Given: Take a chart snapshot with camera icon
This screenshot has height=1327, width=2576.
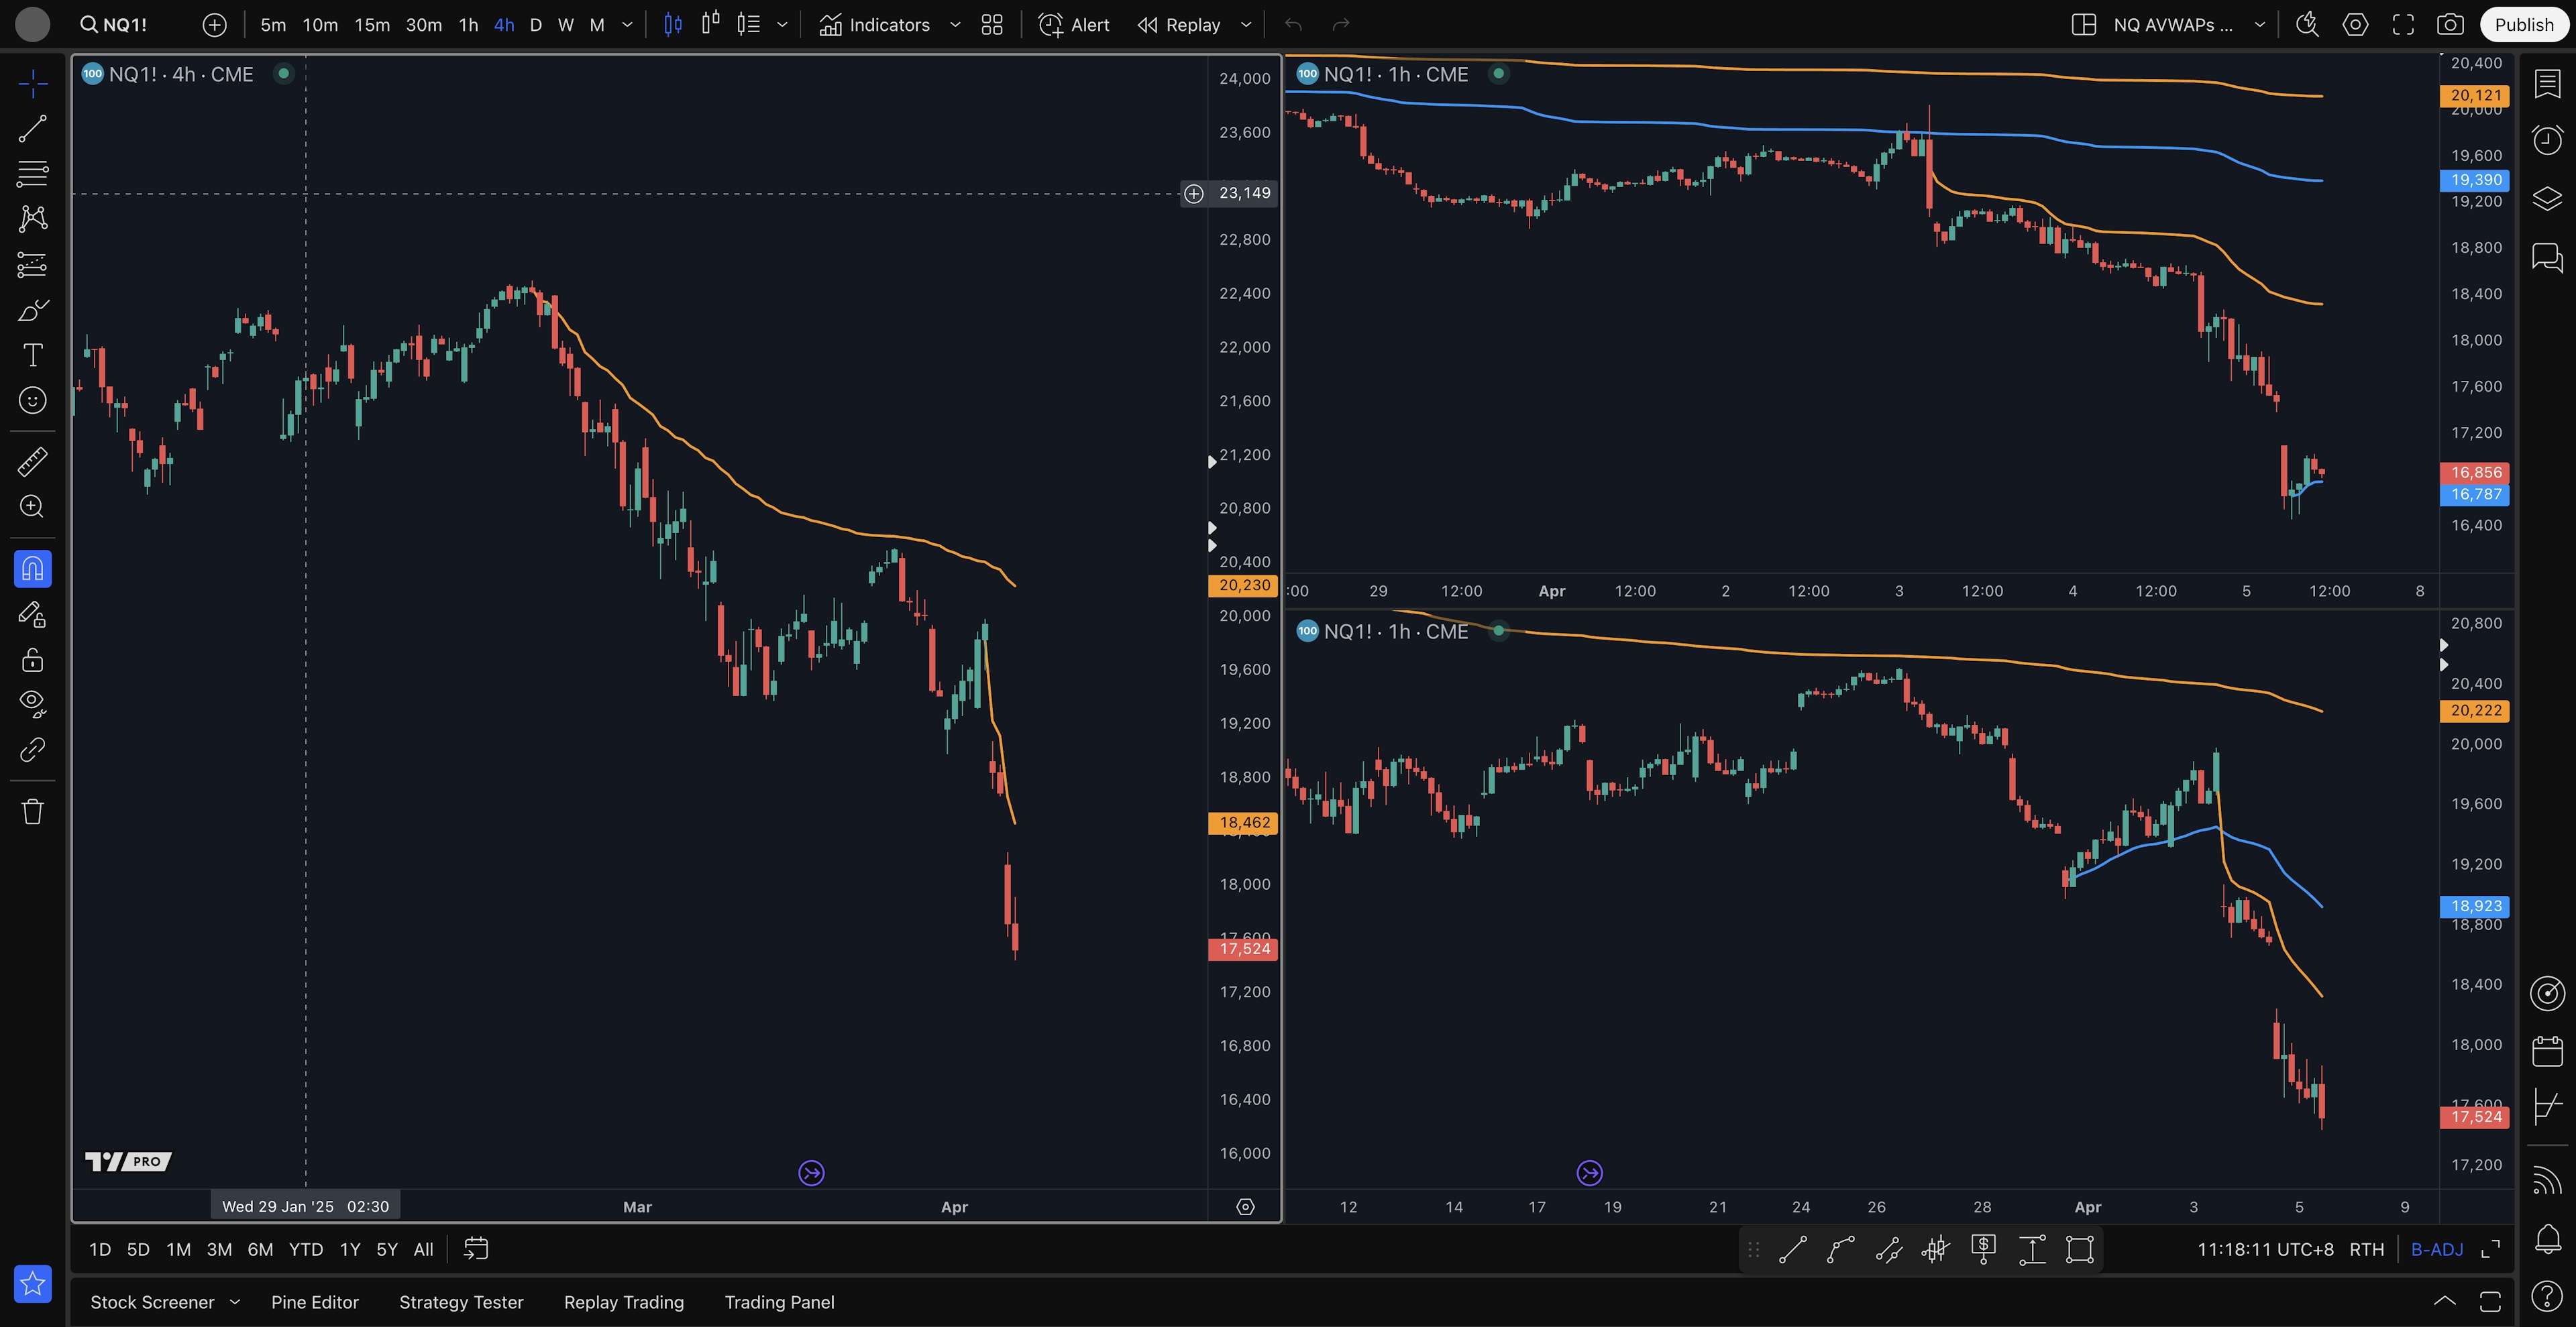Looking at the screenshot, I should [x=2450, y=25].
